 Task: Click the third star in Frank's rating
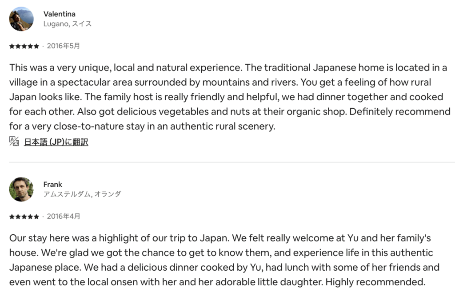pyautogui.click(x=24, y=217)
